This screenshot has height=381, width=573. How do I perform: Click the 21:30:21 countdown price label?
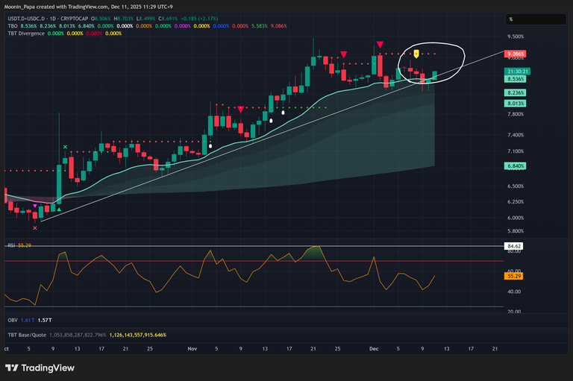pyautogui.click(x=516, y=72)
